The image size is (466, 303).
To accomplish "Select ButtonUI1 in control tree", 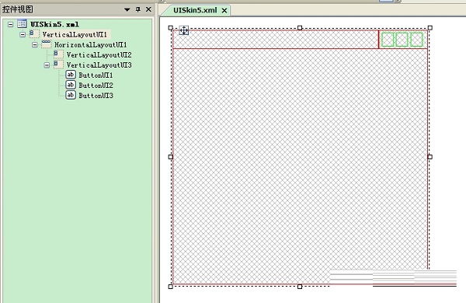I will tap(96, 75).
